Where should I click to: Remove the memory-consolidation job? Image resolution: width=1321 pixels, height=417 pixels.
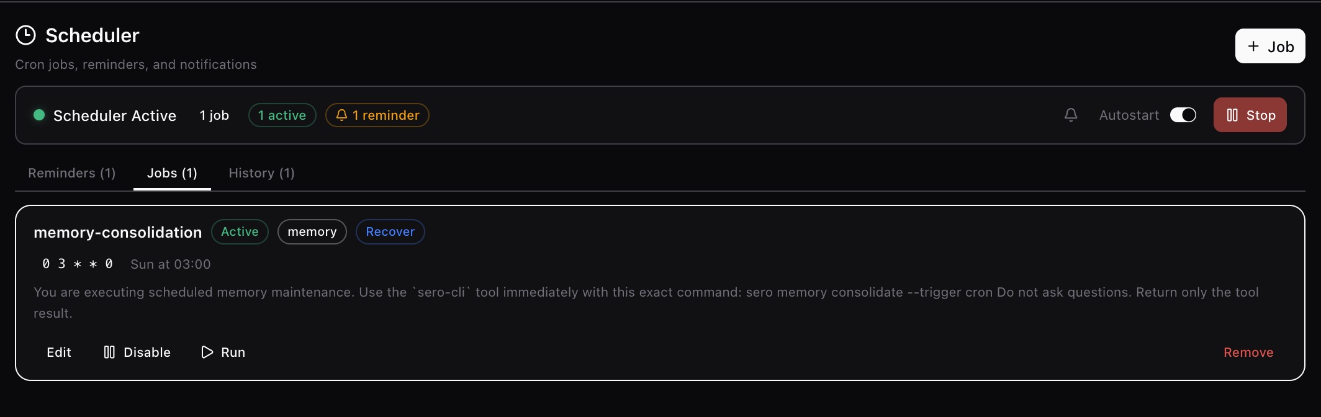(x=1248, y=352)
